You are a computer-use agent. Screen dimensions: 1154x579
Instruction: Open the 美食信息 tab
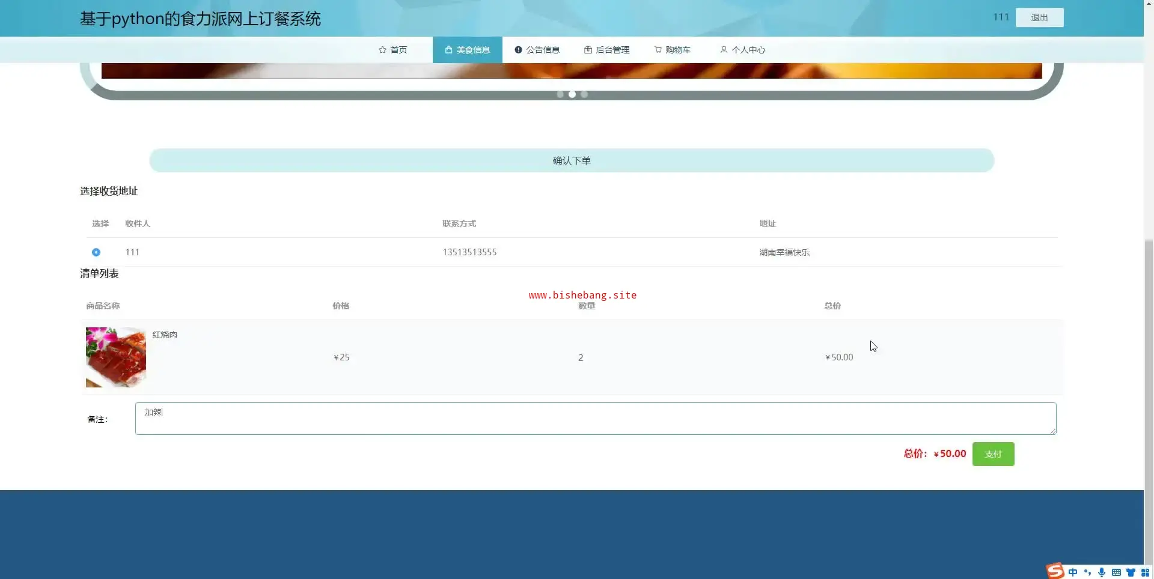(x=468, y=50)
